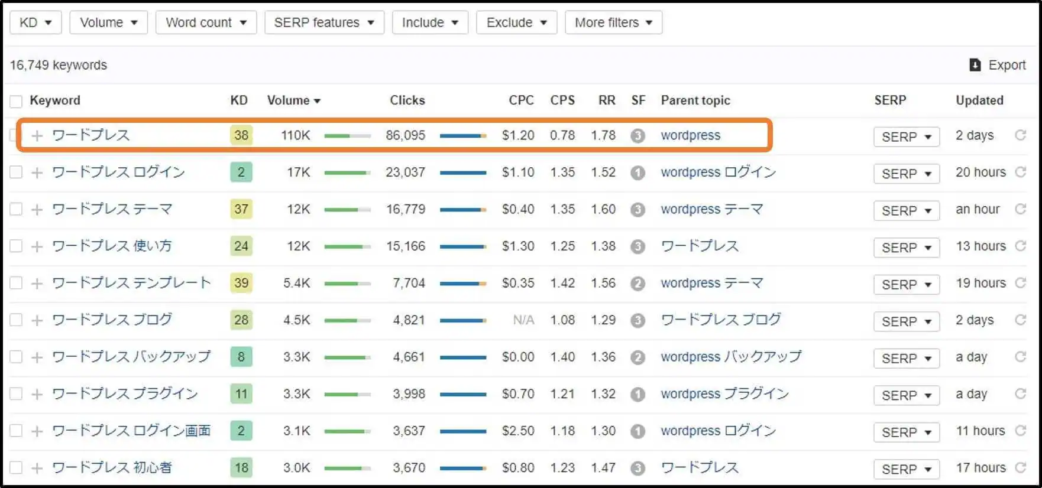Expand the More filters dropdown
The width and height of the screenshot is (1042, 488).
pos(613,22)
